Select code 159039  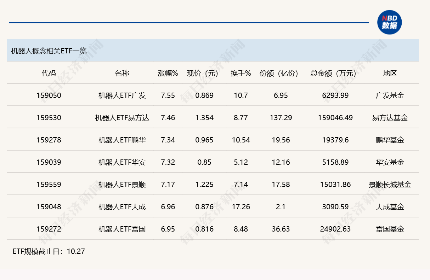[x=49, y=162]
